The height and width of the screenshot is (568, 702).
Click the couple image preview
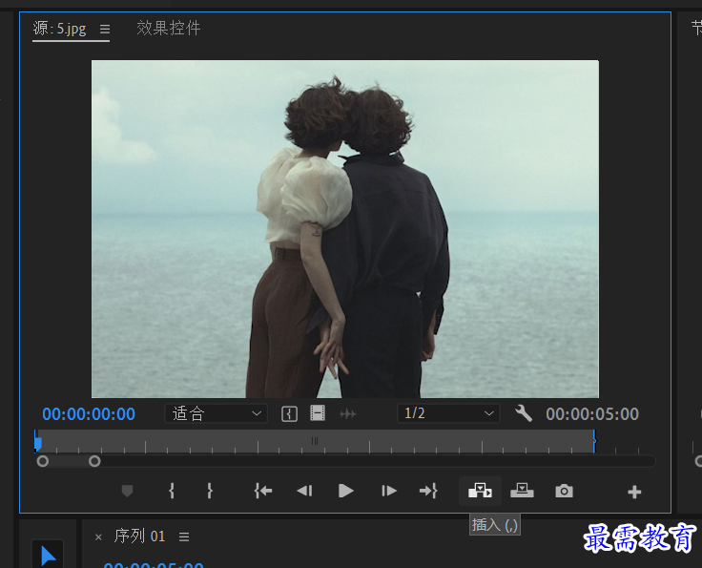[345, 229]
